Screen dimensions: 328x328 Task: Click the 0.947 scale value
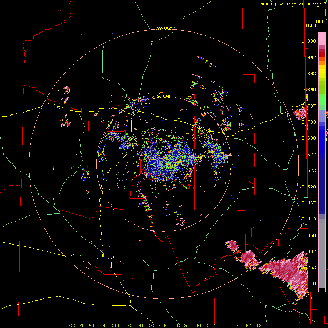pyautogui.click(x=309, y=57)
